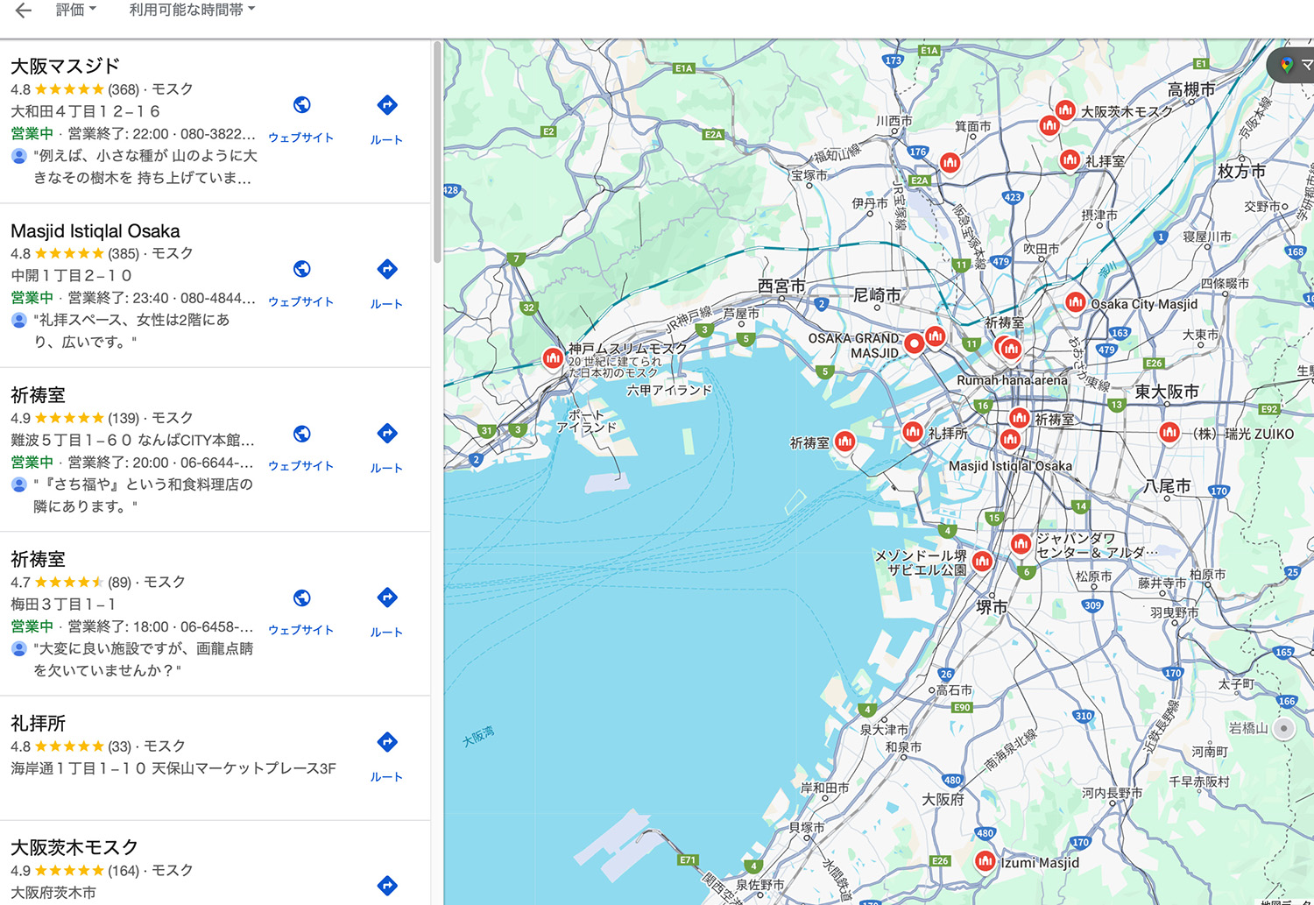Viewport: 1314px width, 905px height.
Task: Click the 礼拝室 map pin near 高槻市
Action: (x=1070, y=160)
